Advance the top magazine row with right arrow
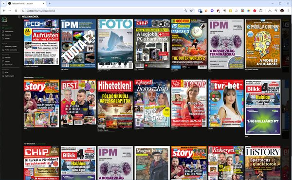Image resolution: width=292 pixels, height=180 pixels. click(x=284, y=45)
